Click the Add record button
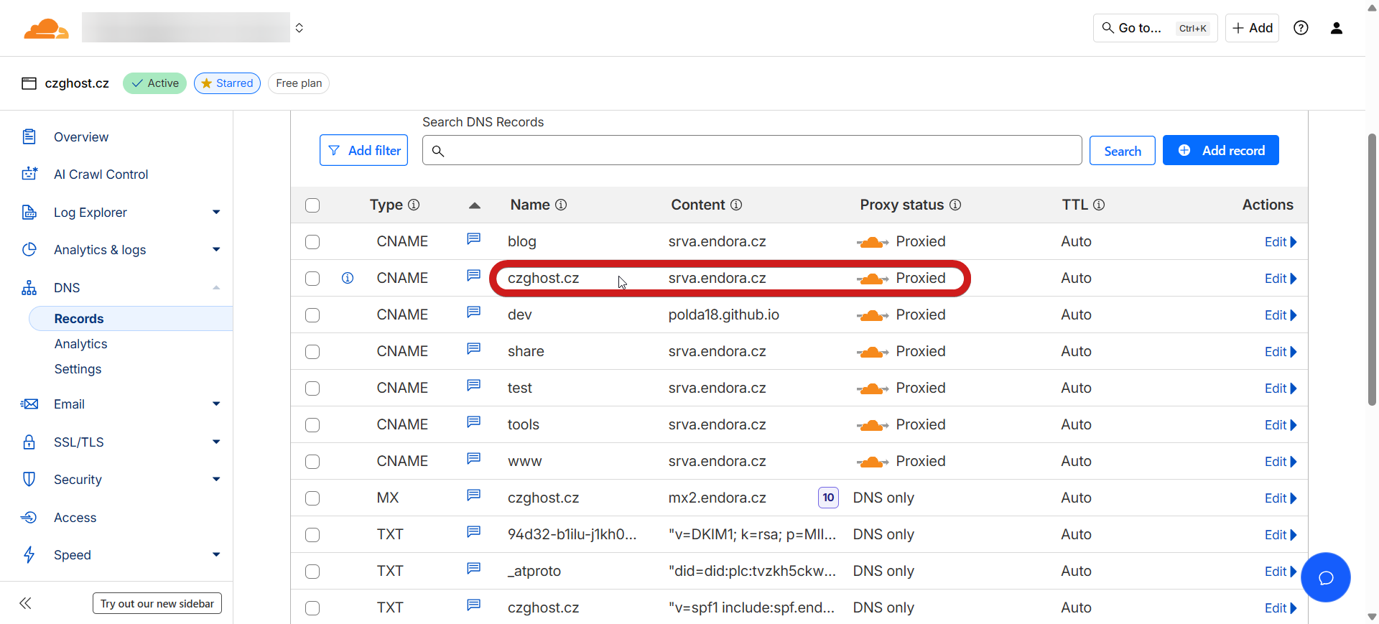The image size is (1379, 624). point(1220,151)
